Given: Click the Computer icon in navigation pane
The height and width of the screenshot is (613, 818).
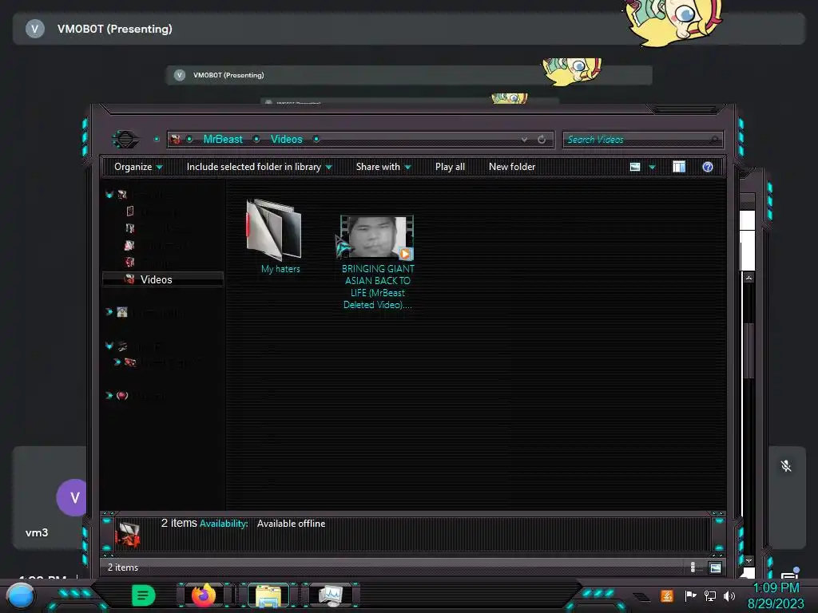Looking at the screenshot, I should click(122, 346).
